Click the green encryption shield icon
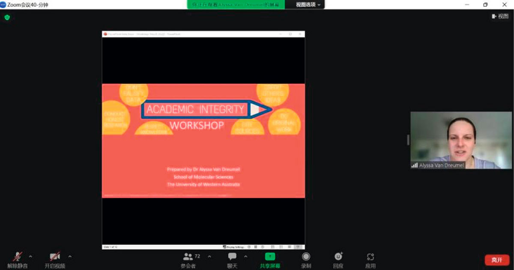The width and height of the screenshot is (514, 270). (x=7, y=18)
